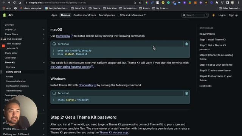
Task: Click the Grammarly green extension icon
Action: (168, 3)
